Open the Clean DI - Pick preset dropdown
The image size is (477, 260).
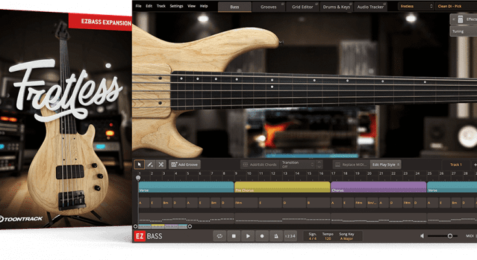(456, 6)
